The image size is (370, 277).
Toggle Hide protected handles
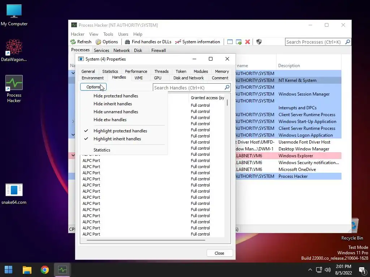click(x=124, y=96)
